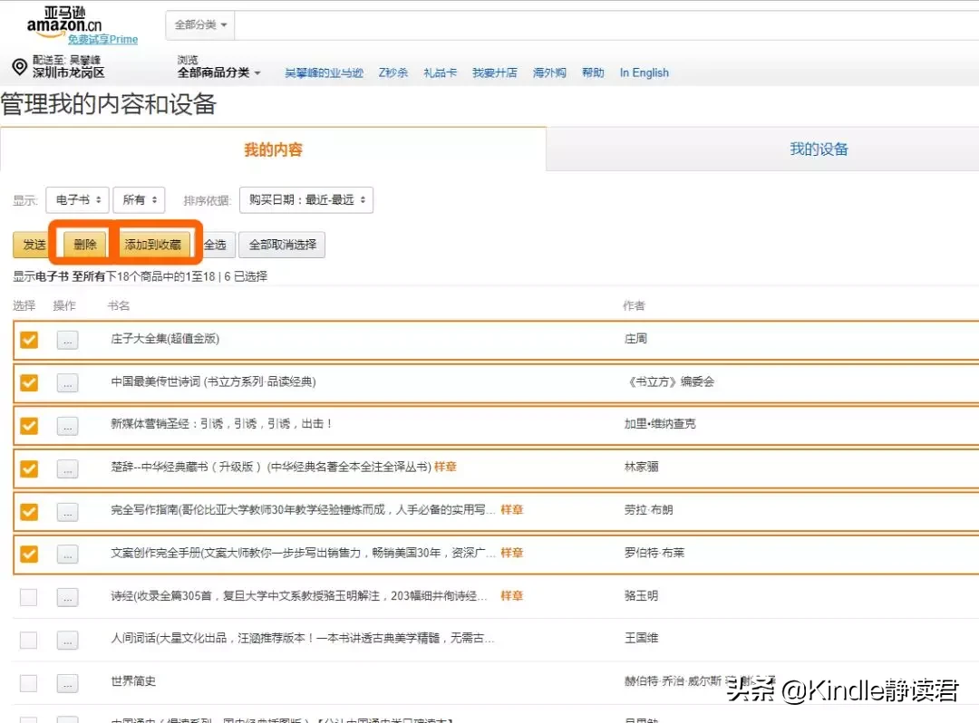
Task: Switch site language via In English link
Action: [645, 72]
